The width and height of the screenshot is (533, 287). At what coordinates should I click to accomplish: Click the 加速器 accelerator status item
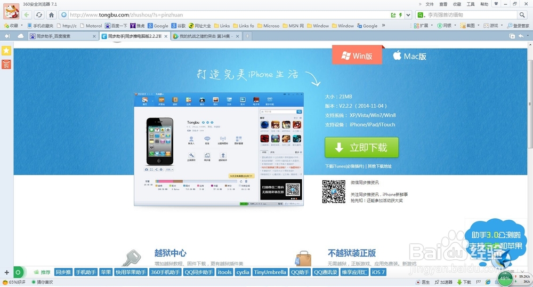click(443, 282)
